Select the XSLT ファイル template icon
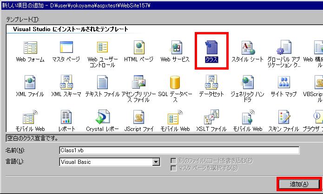323x194 pixels. [211, 117]
